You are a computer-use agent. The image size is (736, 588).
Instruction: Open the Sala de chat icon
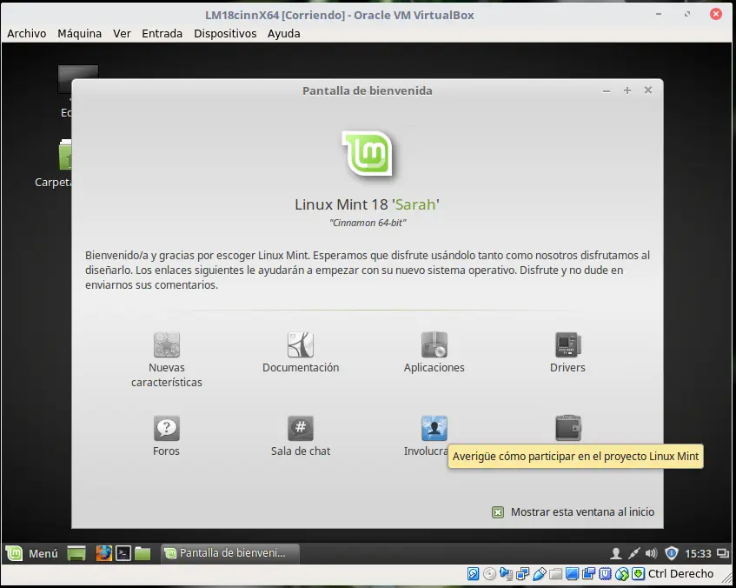301,428
